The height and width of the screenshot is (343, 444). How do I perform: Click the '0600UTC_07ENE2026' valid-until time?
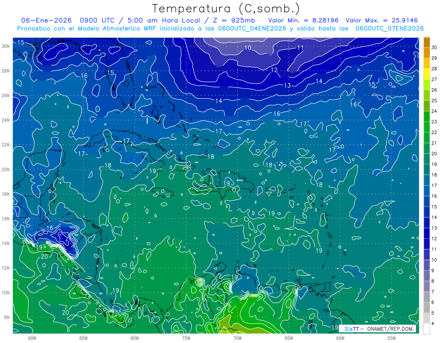[x=390, y=28]
